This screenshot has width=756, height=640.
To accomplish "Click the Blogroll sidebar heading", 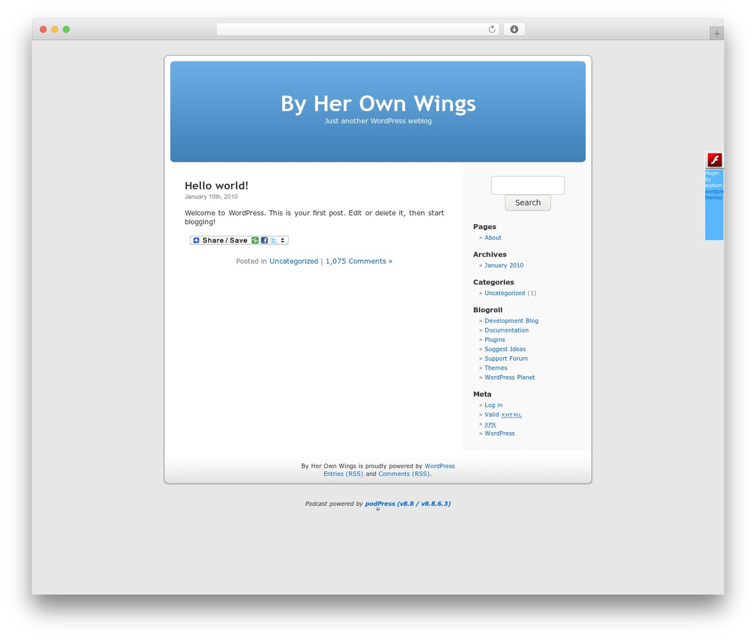I will click(x=488, y=310).
